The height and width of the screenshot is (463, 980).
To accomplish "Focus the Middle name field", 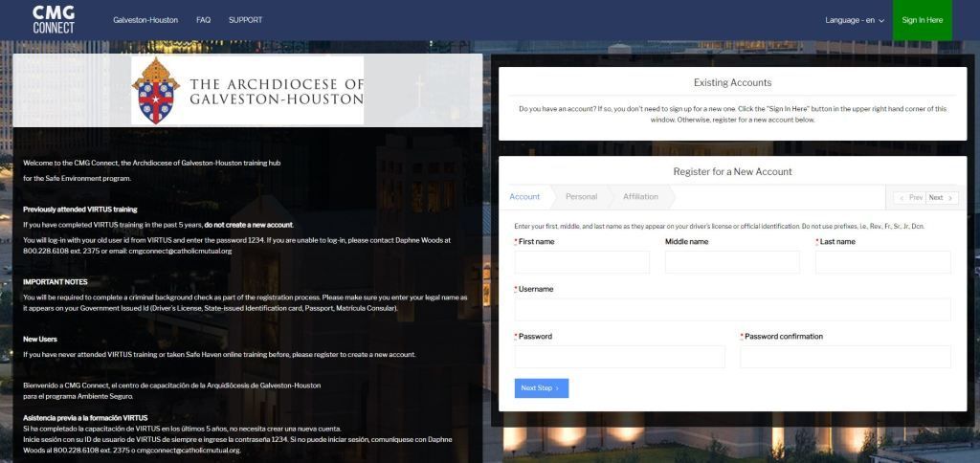I will click(x=732, y=262).
